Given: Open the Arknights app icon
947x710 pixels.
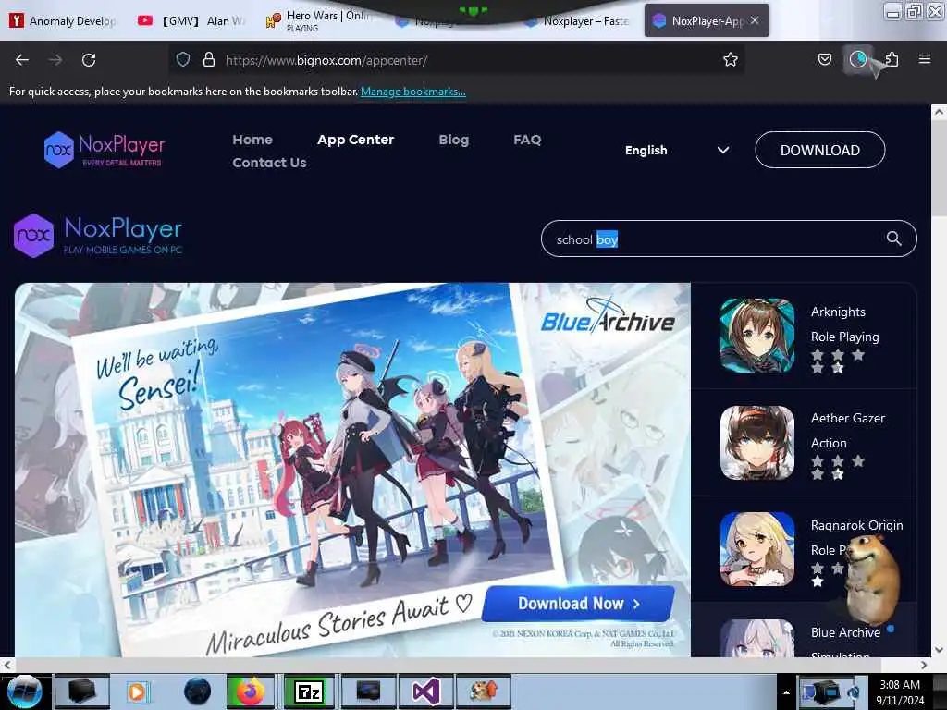Looking at the screenshot, I should (756, 335).
